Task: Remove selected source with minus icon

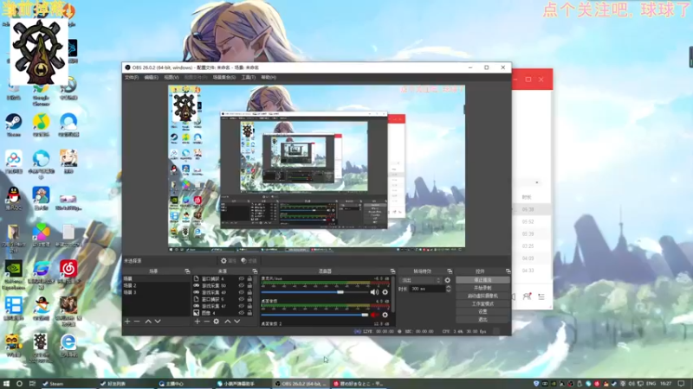Action: 206,322
